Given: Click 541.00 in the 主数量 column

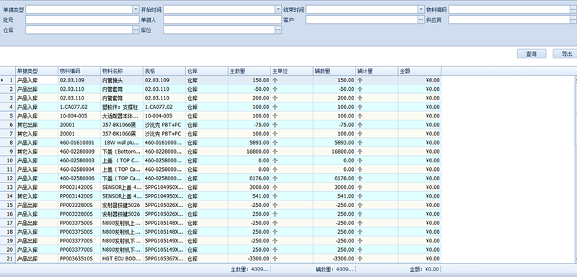Looking at the screenshot, I should [250, 196].
